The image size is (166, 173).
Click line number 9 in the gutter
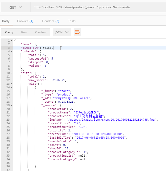(9, 69)
